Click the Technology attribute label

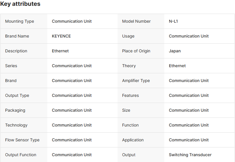16,125
